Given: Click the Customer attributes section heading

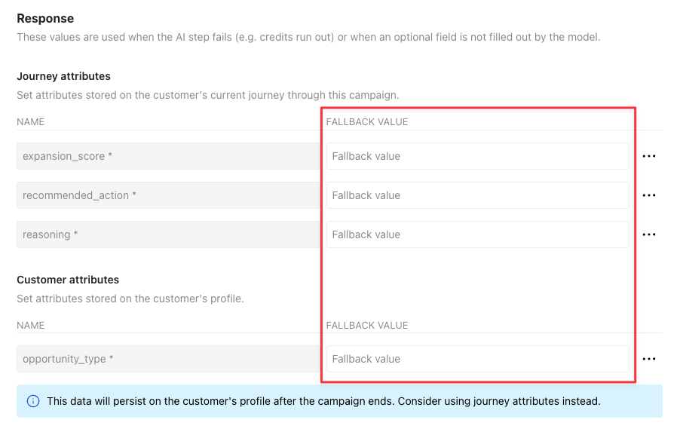Looking at the screenshot, I should tap(67, 280).
